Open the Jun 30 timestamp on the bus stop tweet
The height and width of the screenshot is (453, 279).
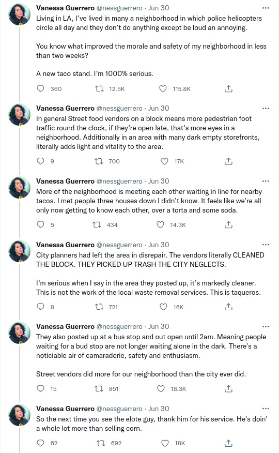pyautogui.click(x=159, y=326)
